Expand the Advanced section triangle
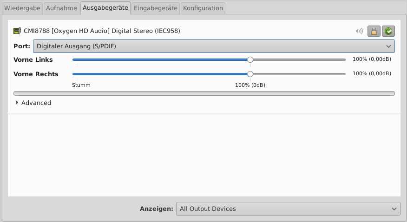The width and height of the screenshot is (407, 222). 17,103
